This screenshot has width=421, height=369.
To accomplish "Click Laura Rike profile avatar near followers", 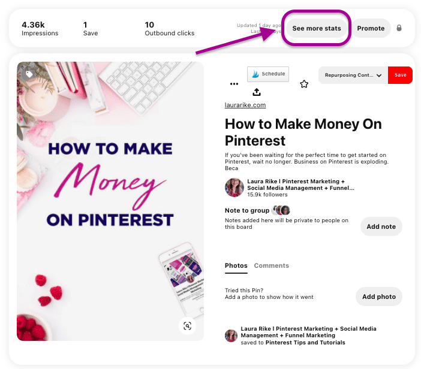I will (234, 187).
